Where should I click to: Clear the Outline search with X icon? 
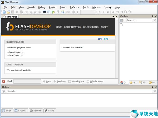point(155,20)
